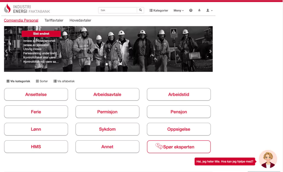The image size is (283, 172).
Task: Go to previous carousel slide
Action: 6,51
